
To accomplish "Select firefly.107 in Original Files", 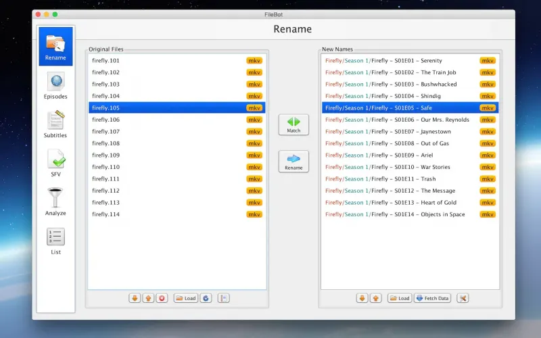I will (x=177, y=131).
